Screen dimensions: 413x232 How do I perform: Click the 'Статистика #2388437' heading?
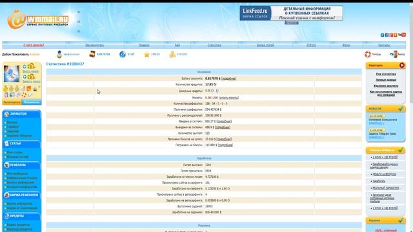click(65, 64)
